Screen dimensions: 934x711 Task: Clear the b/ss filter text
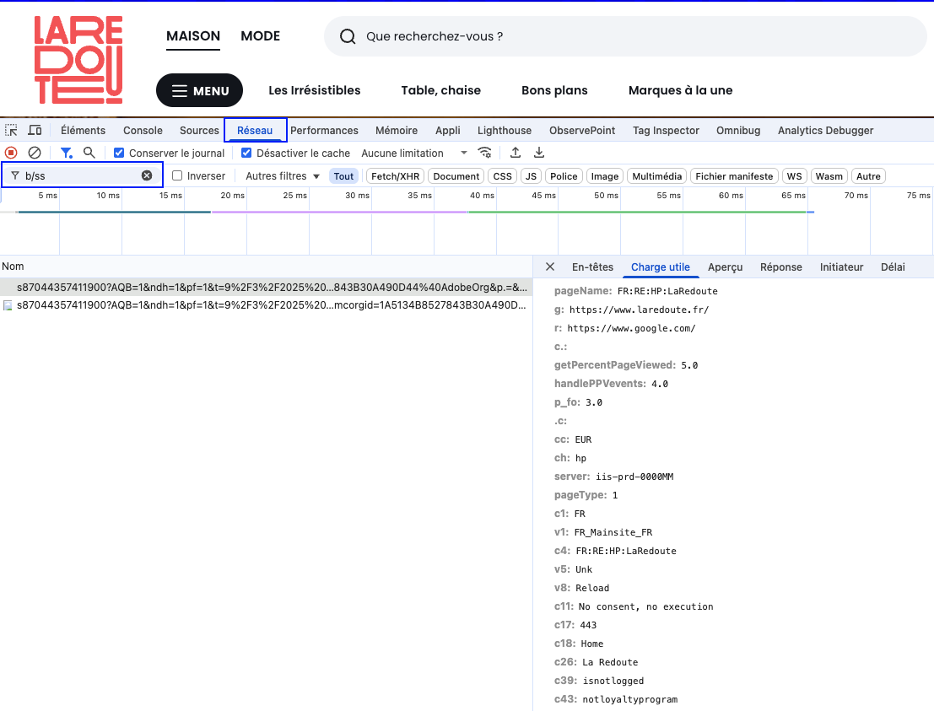147,176
